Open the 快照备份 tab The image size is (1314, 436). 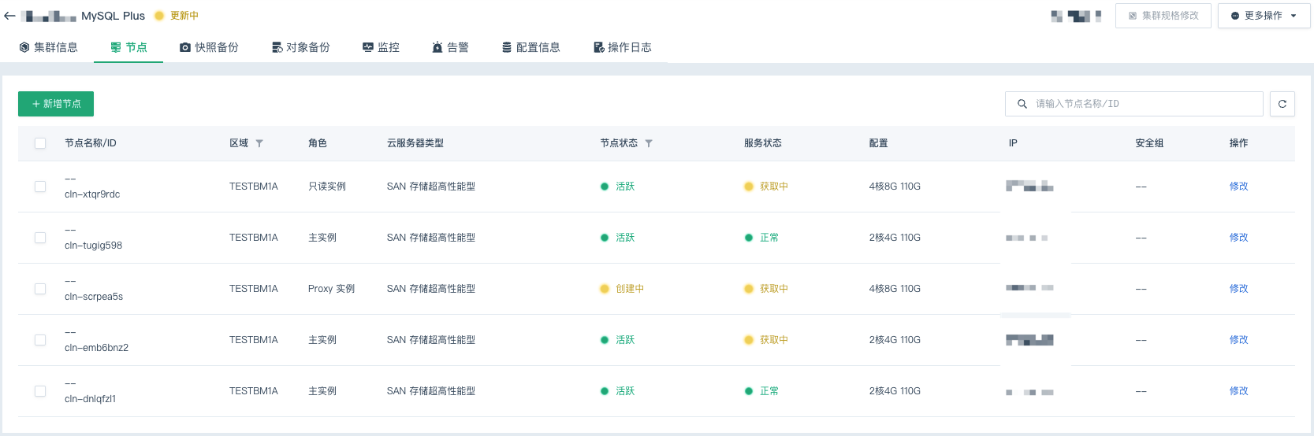click(x=209, y=47)
